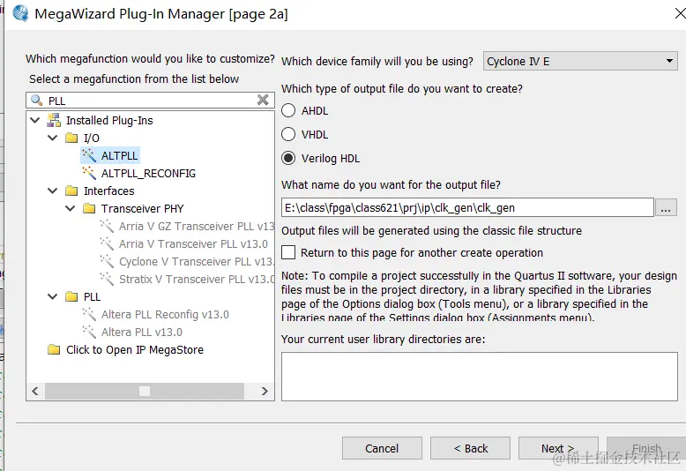Click the I/O folder icon
Viewport: 686px width, 471px height.
tap(71, 138)
